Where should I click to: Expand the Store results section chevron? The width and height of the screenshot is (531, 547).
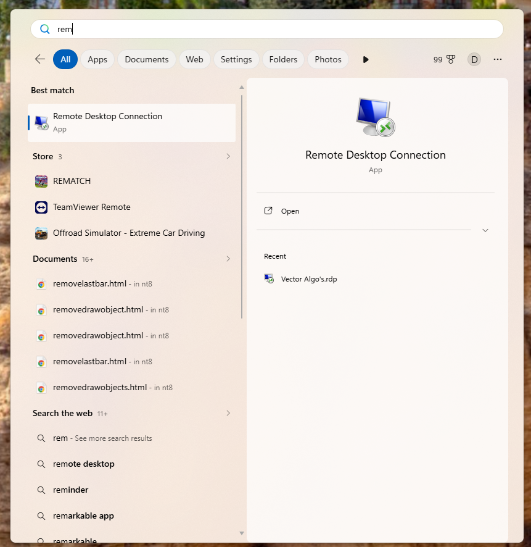pyautogui.click(x=228, y=157)
